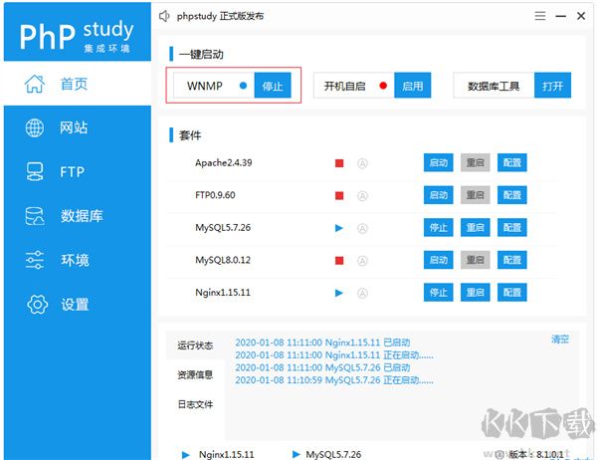
Task: Go to the 首页 sidebar item
Action: coord(78,84)
